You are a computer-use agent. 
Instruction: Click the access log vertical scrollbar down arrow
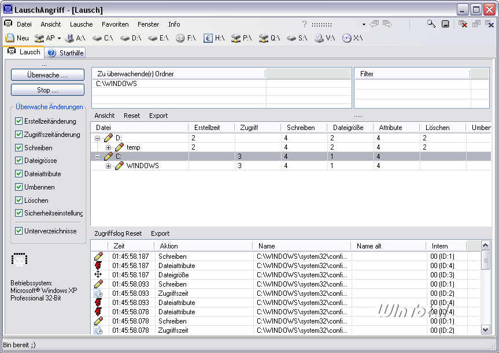[x=485, y=329]
